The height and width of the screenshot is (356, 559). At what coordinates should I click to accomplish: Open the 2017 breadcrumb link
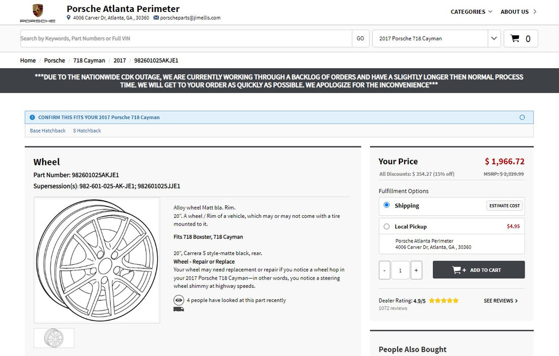point(120,61)
